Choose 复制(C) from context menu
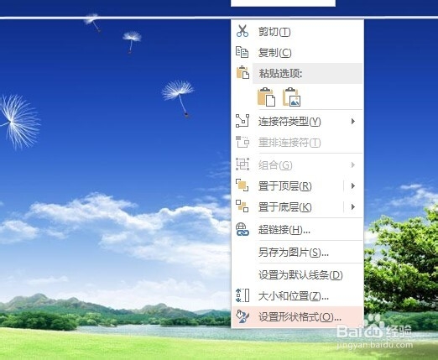Screen dimensions: 438x360 pos(298,52)
